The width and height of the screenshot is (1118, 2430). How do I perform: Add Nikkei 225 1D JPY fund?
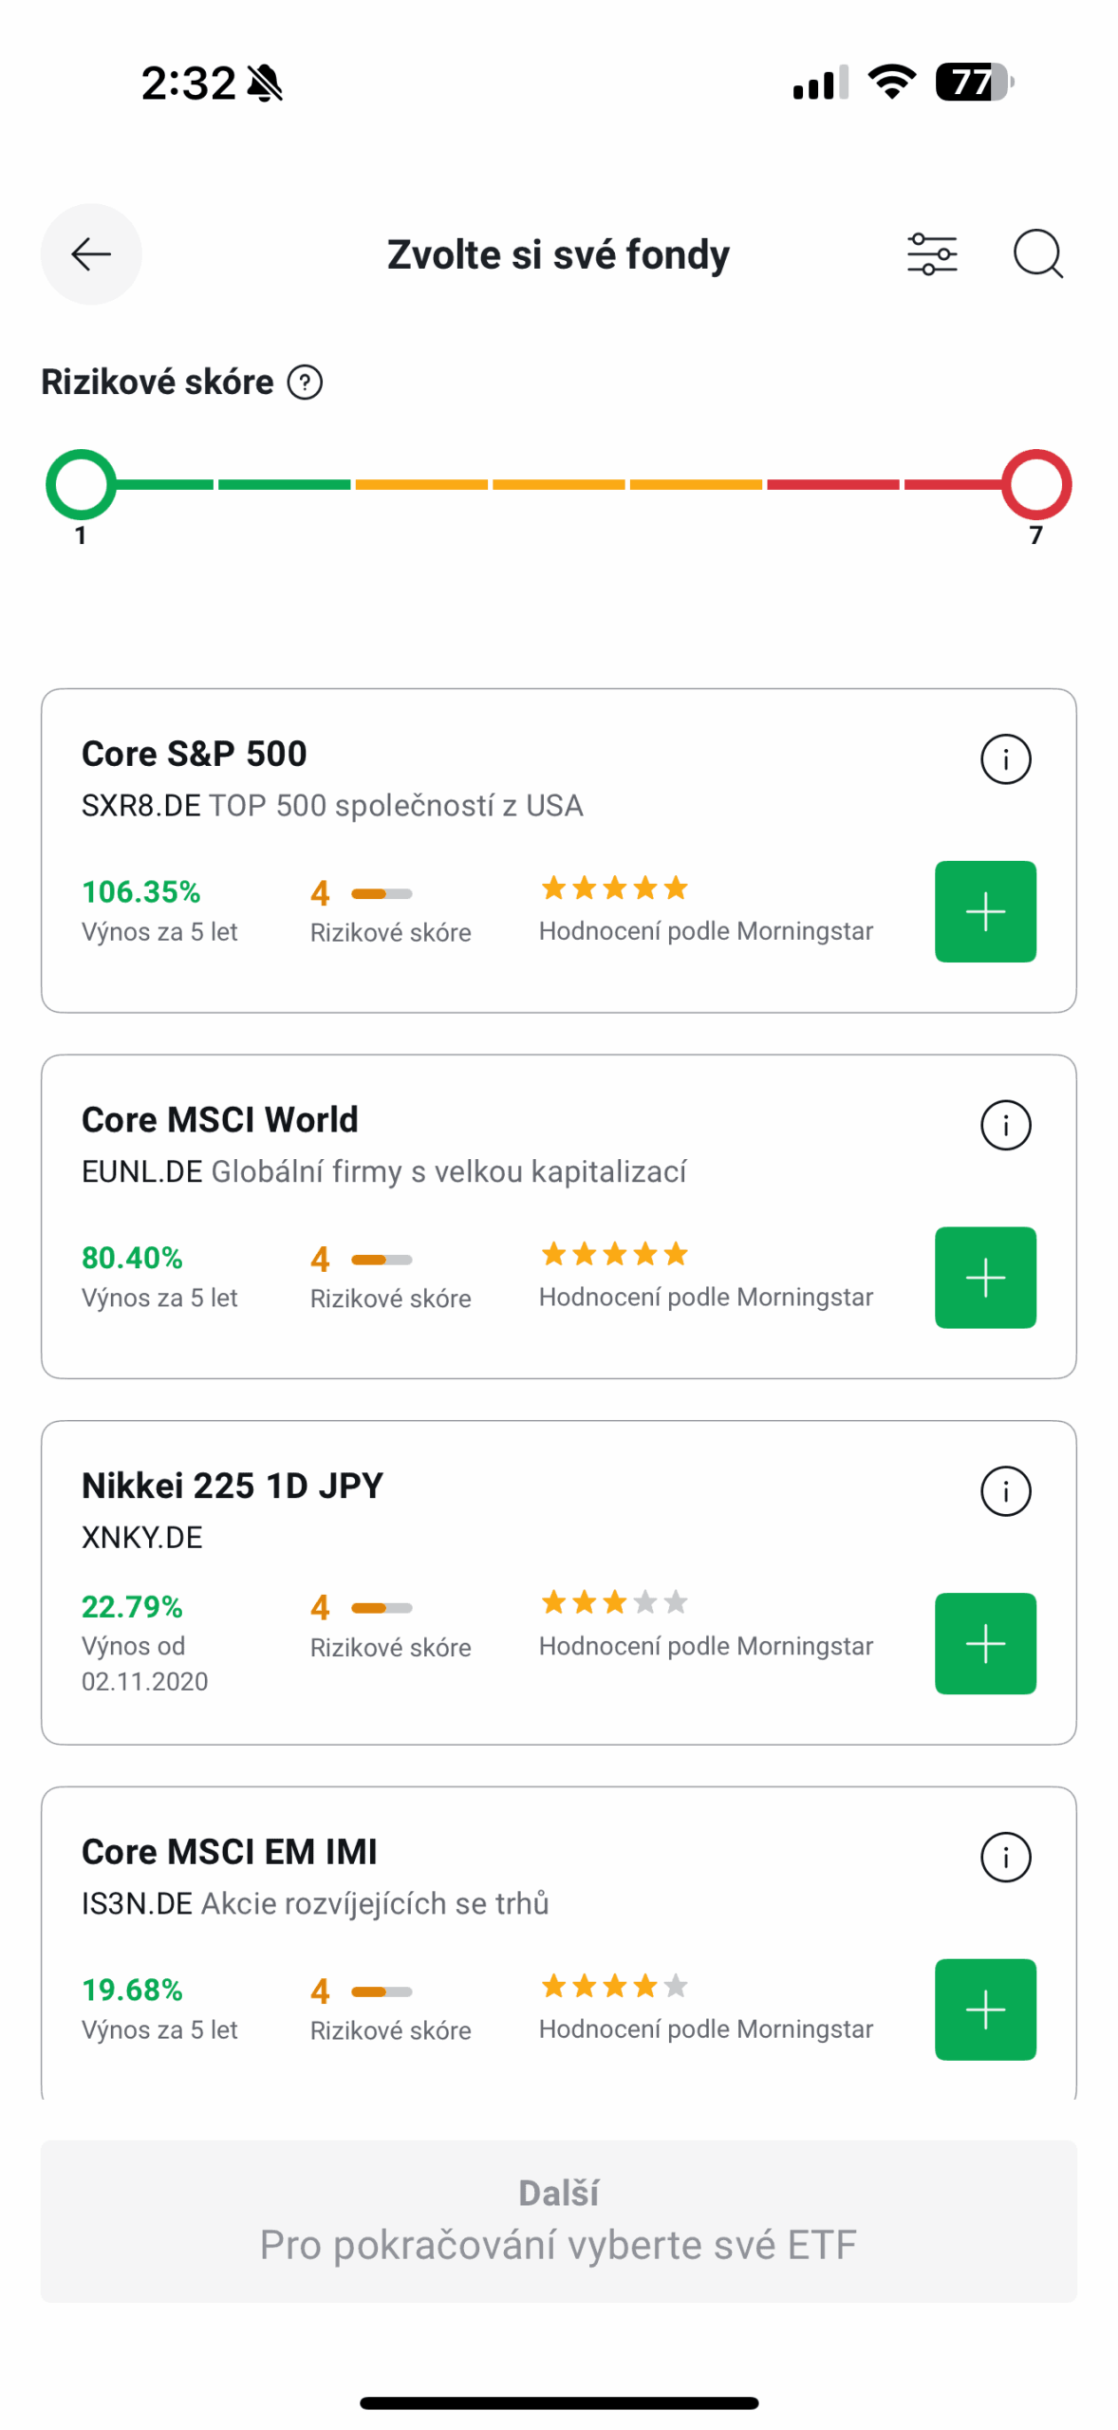(x=984, y=1642)
